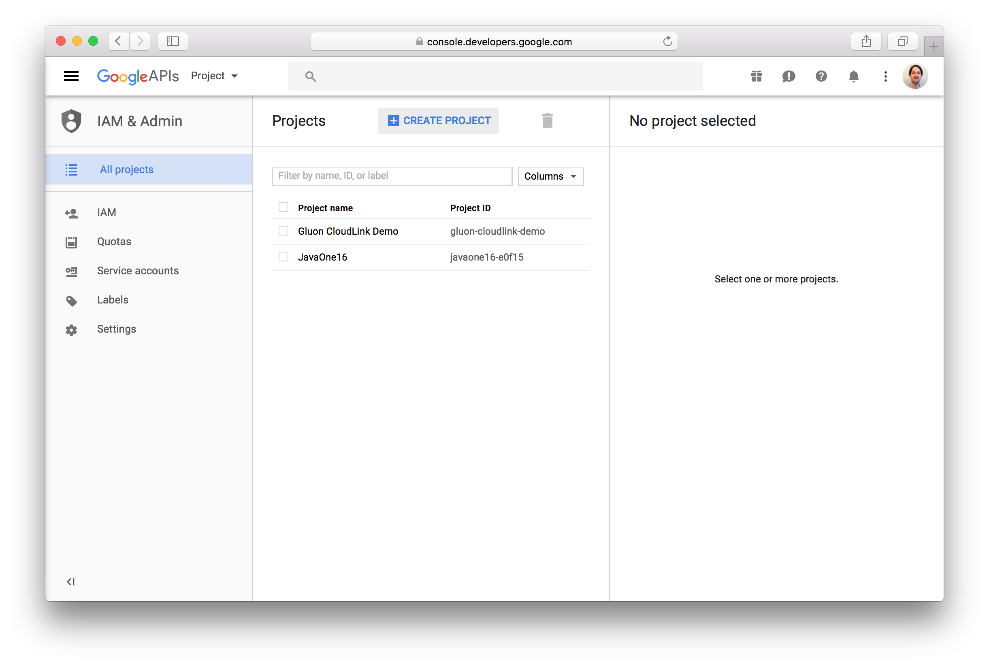Screen dimensions: 989x666
Task: Click the trash delete project icon
Action: click(x=547, y=121)
